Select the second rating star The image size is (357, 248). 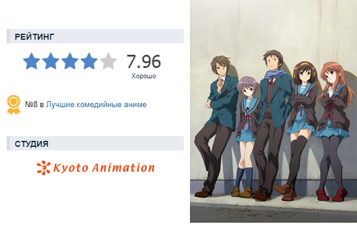(x=51, y=61)
